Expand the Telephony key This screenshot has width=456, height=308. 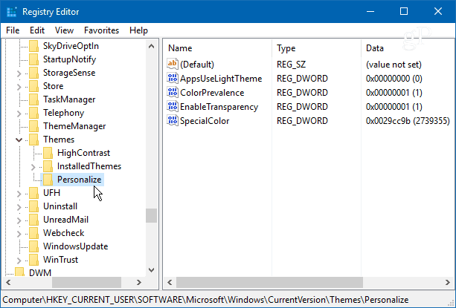click(x=19, y=113)
